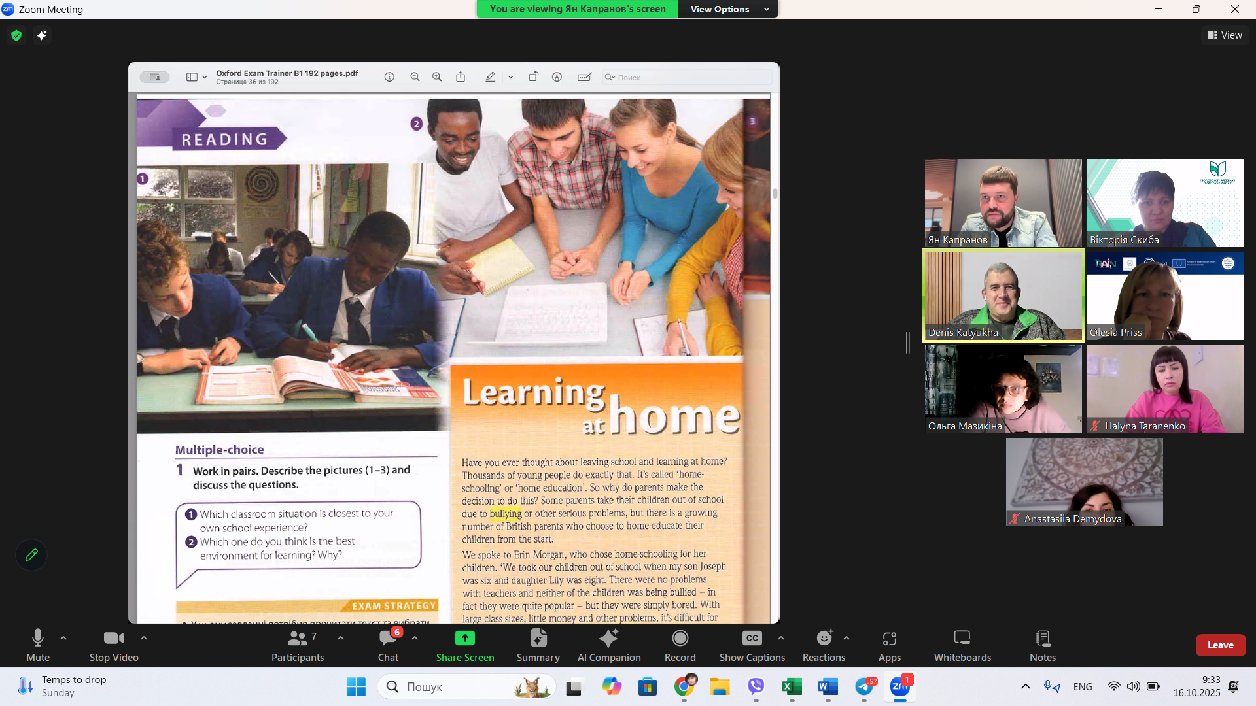Toggle Show Captions button

(x=752, y=645)
